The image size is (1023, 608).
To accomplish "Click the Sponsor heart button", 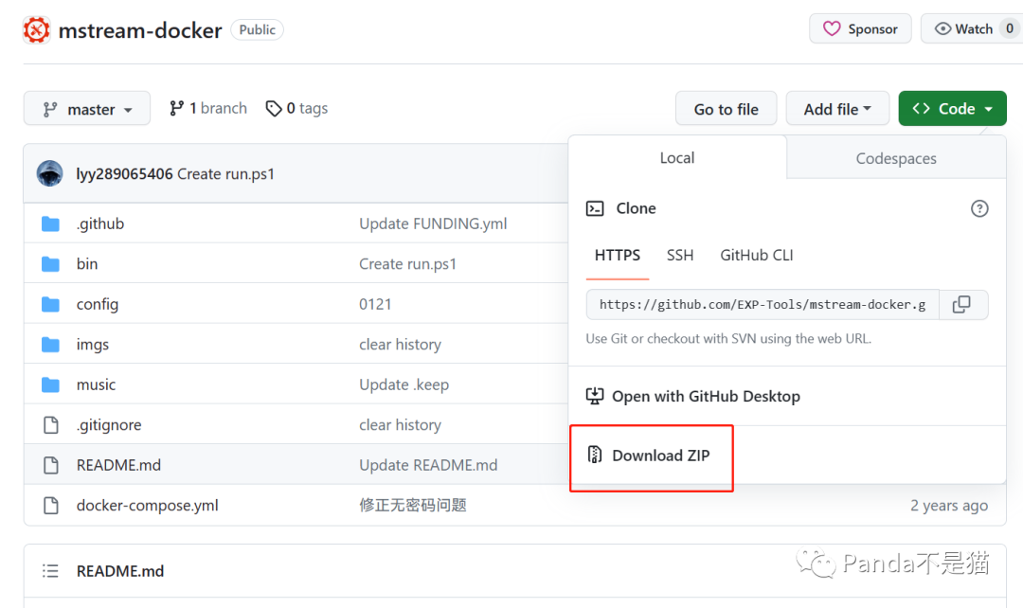I will tap(860, 28).
